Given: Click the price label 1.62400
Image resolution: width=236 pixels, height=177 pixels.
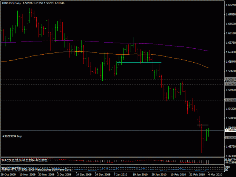Looking at the screenshot, I should pyautogui.click(x=231, y=52).
